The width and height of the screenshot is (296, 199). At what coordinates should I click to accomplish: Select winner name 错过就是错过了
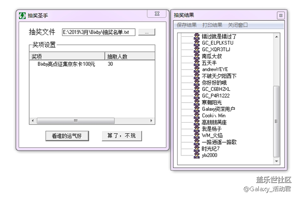click(x=219, y=36)
